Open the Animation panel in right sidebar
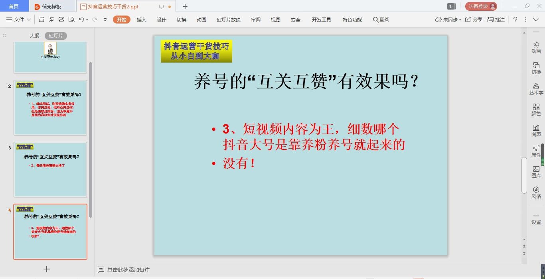The image size is (545, 279). (x=536, y=47)
